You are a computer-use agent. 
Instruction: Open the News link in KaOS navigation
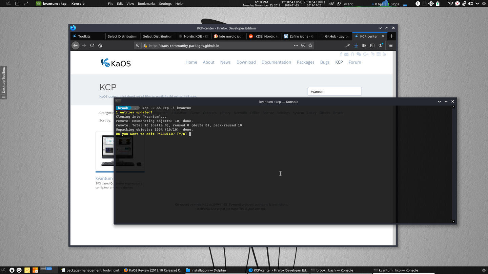pyautogui.click(x=225, y=62)
